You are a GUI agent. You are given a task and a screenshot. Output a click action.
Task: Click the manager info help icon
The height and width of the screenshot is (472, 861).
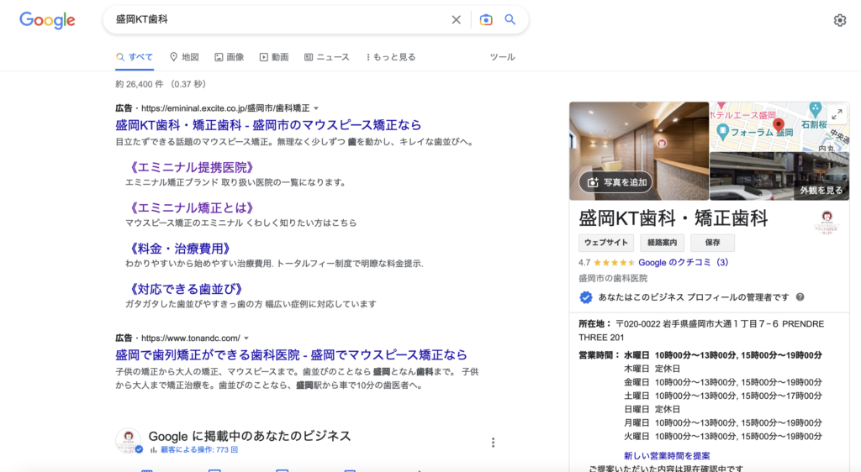click(x=800, y=297)
